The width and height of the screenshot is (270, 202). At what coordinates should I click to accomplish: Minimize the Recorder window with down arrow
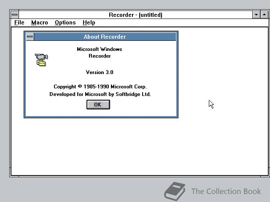(256, 15)
